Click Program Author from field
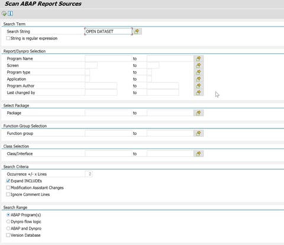The width and height of the screenshot is (284, 245). point(101,86)
